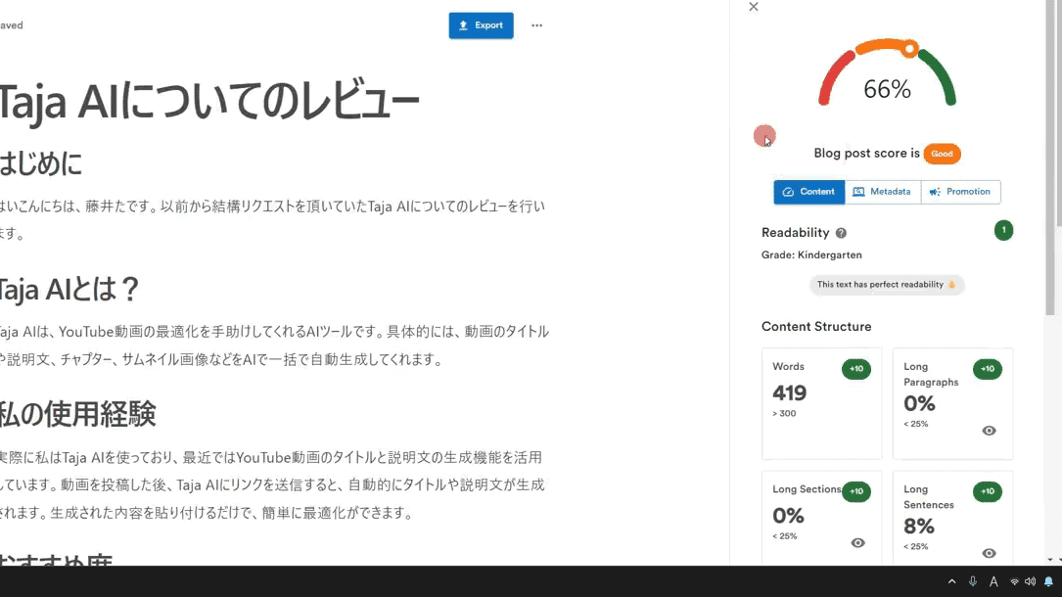Click 'This text has perfect readability' pill
The width and height of the screenshot is (1062, 597).
pyautogui.click(x=887, y=284)
